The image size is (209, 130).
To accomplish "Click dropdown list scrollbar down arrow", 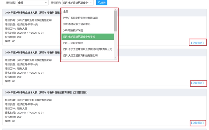I will click(115, 58).
